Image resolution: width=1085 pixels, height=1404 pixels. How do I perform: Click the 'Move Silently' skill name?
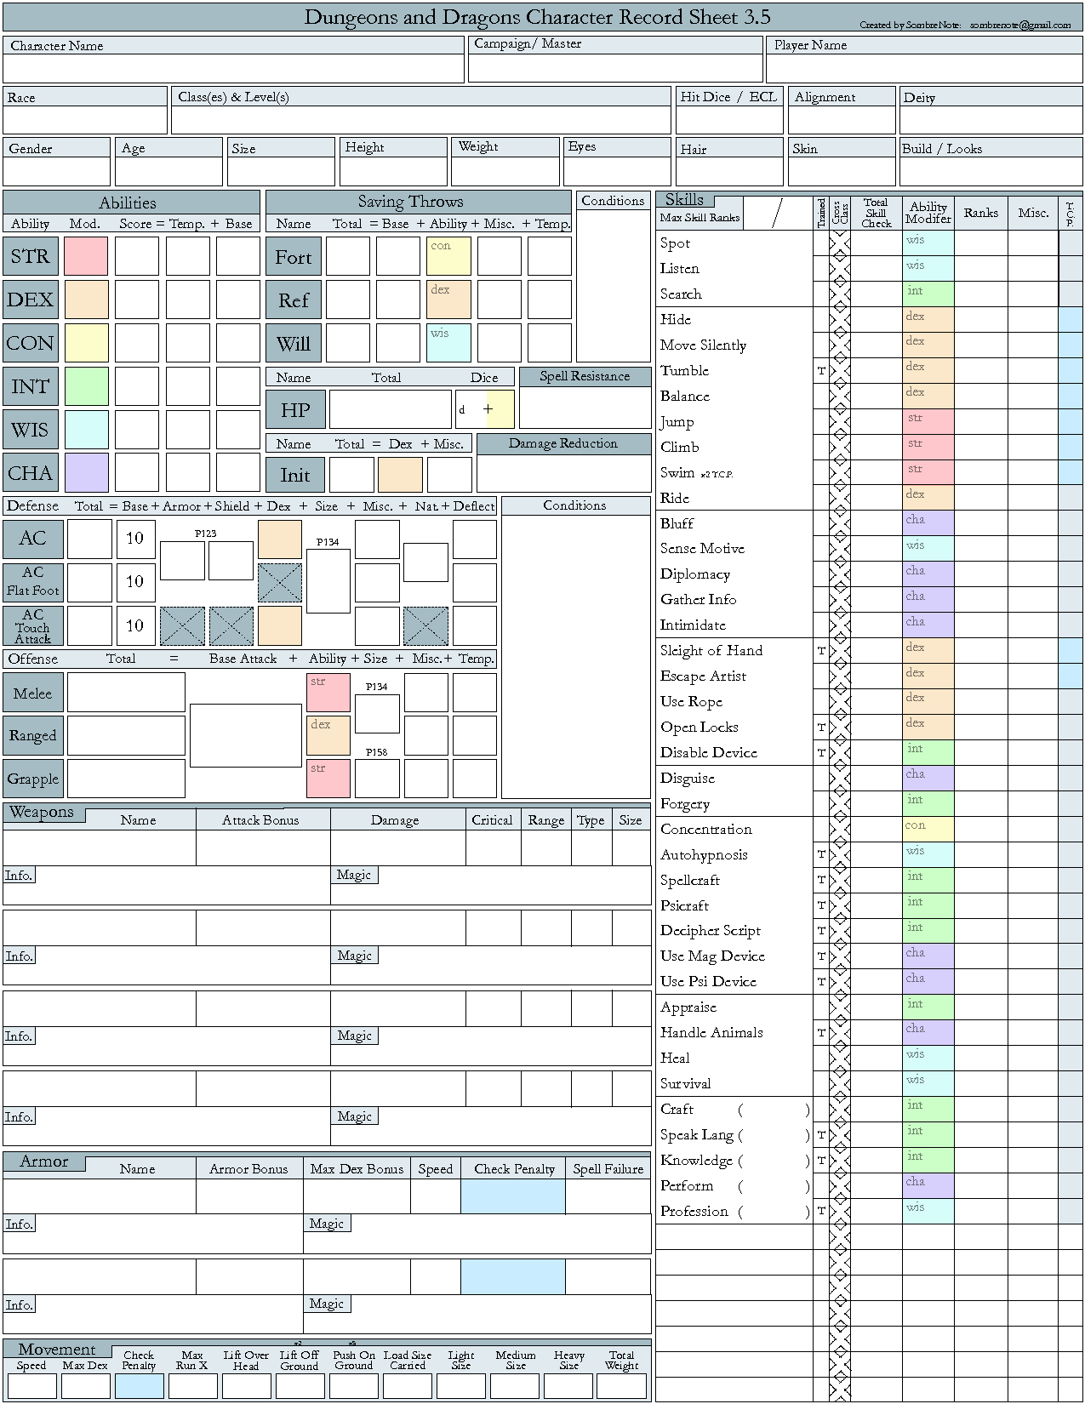[703, 345]
